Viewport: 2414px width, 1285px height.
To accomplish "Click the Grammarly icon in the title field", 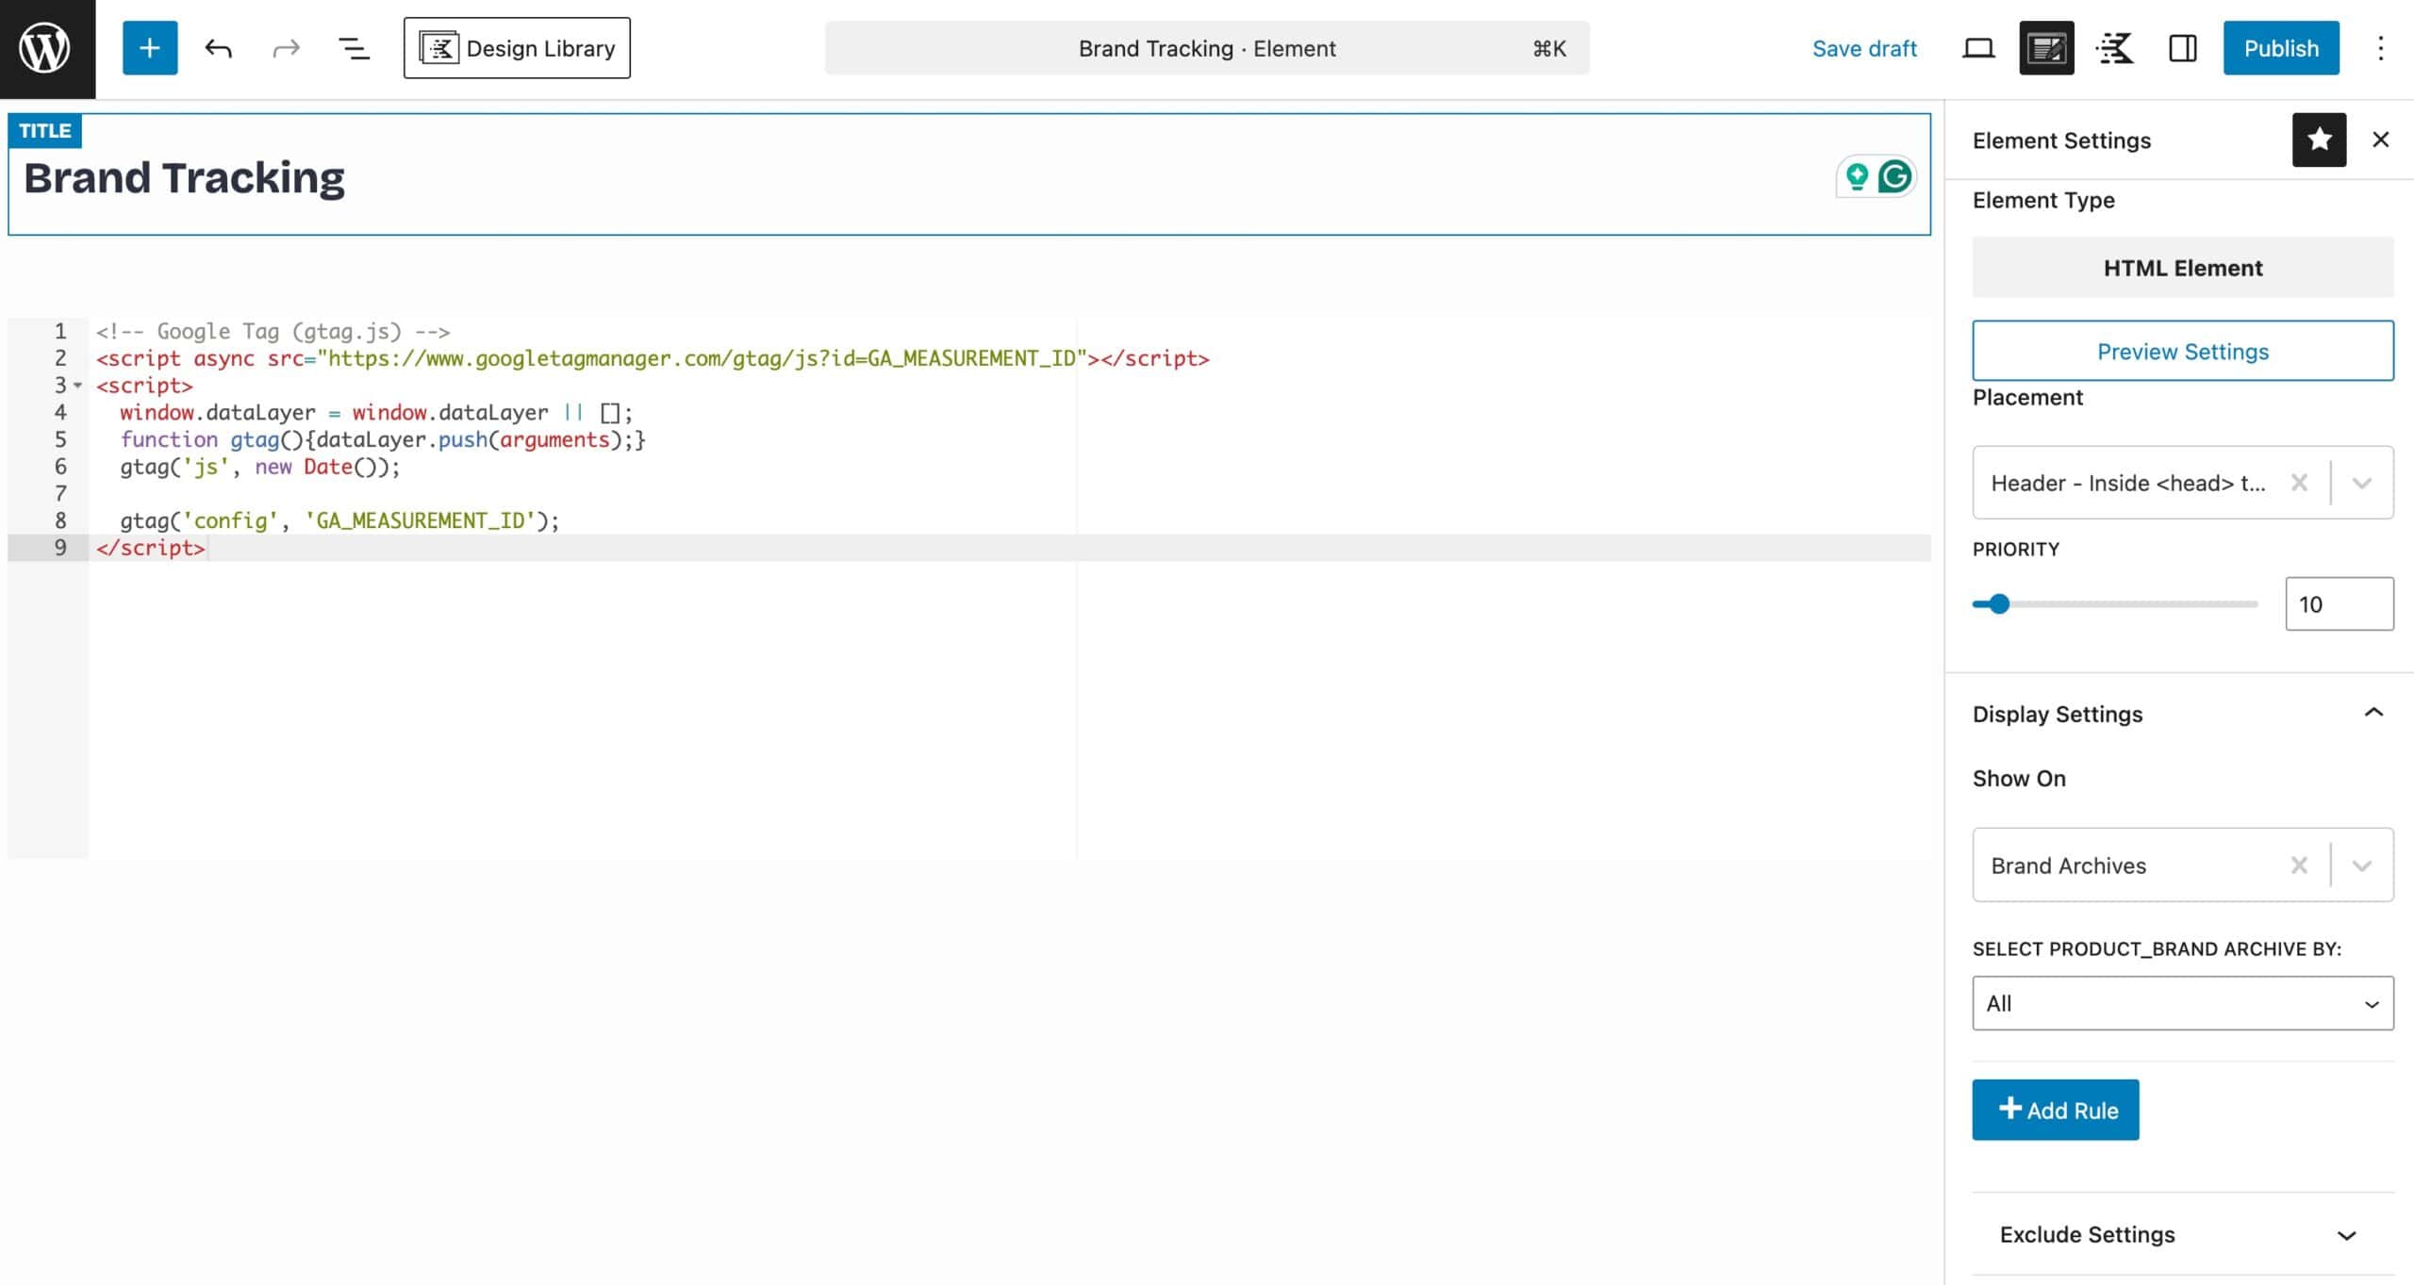I will click(x=1893, y=175).
